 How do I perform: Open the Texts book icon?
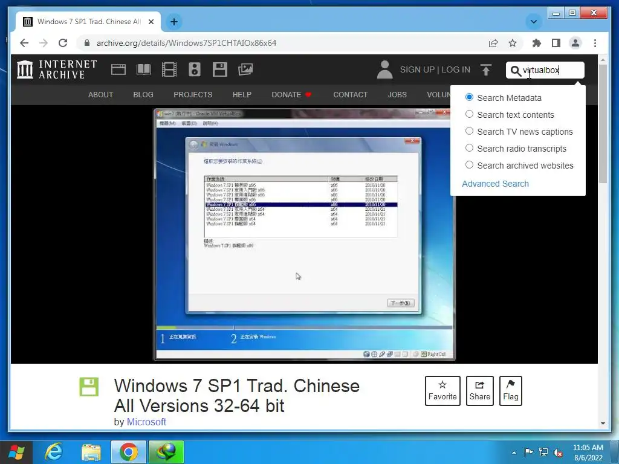tap(144, 69)
